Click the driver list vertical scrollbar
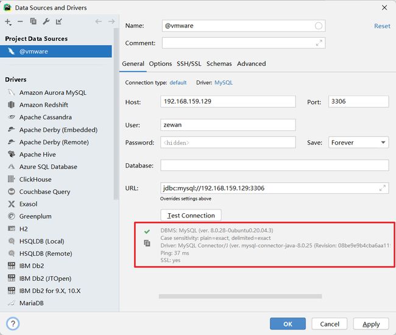 116,114
